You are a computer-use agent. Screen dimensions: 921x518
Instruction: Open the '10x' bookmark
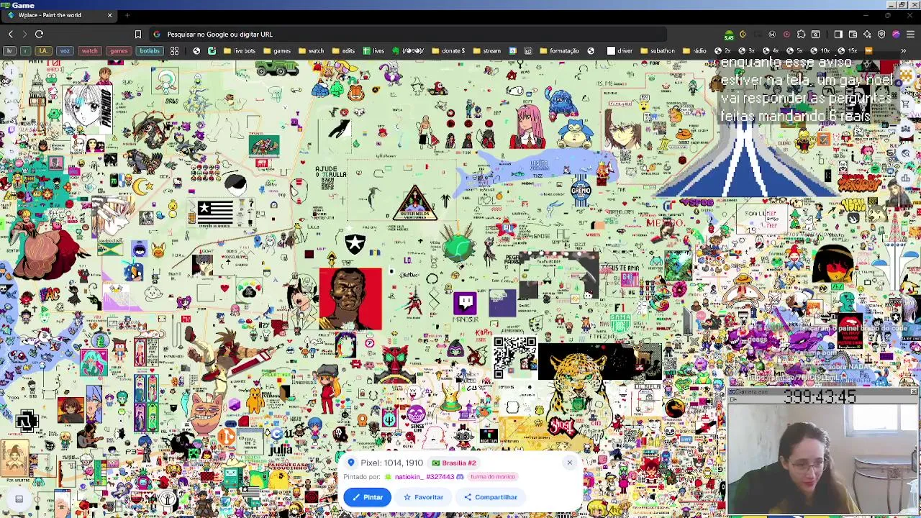(x=820, y=51)
